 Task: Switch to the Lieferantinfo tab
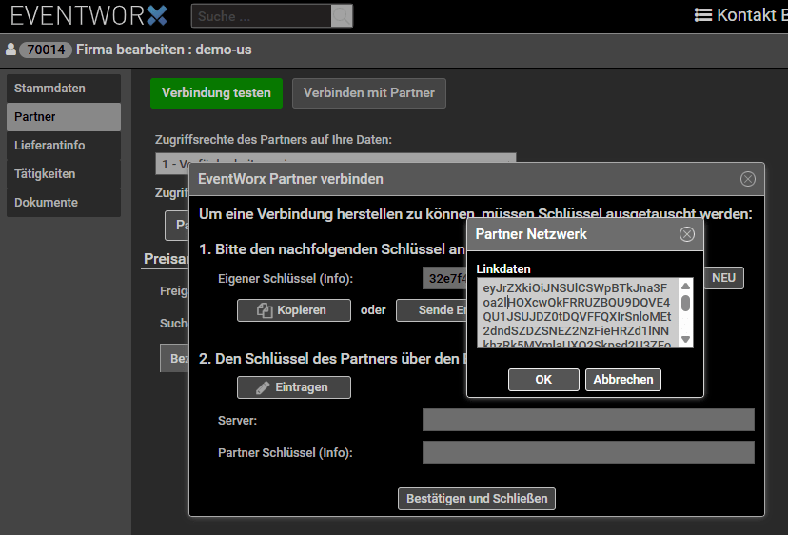pos(64,146)
